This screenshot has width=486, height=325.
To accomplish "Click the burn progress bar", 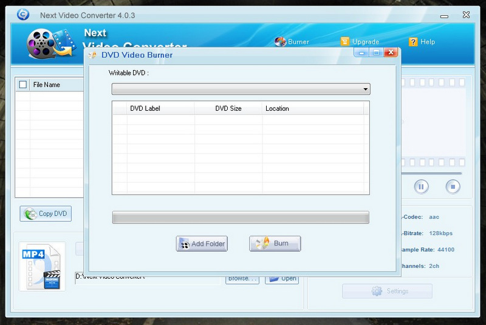I will point(241,217).
